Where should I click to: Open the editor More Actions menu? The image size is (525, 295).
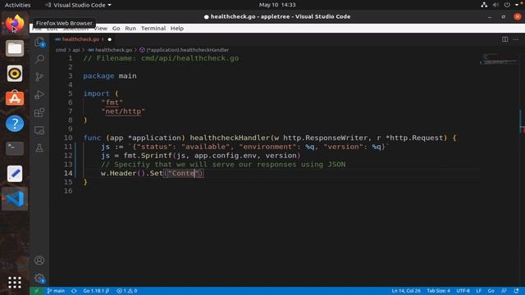pyautogui.click(x=516, y=39)
